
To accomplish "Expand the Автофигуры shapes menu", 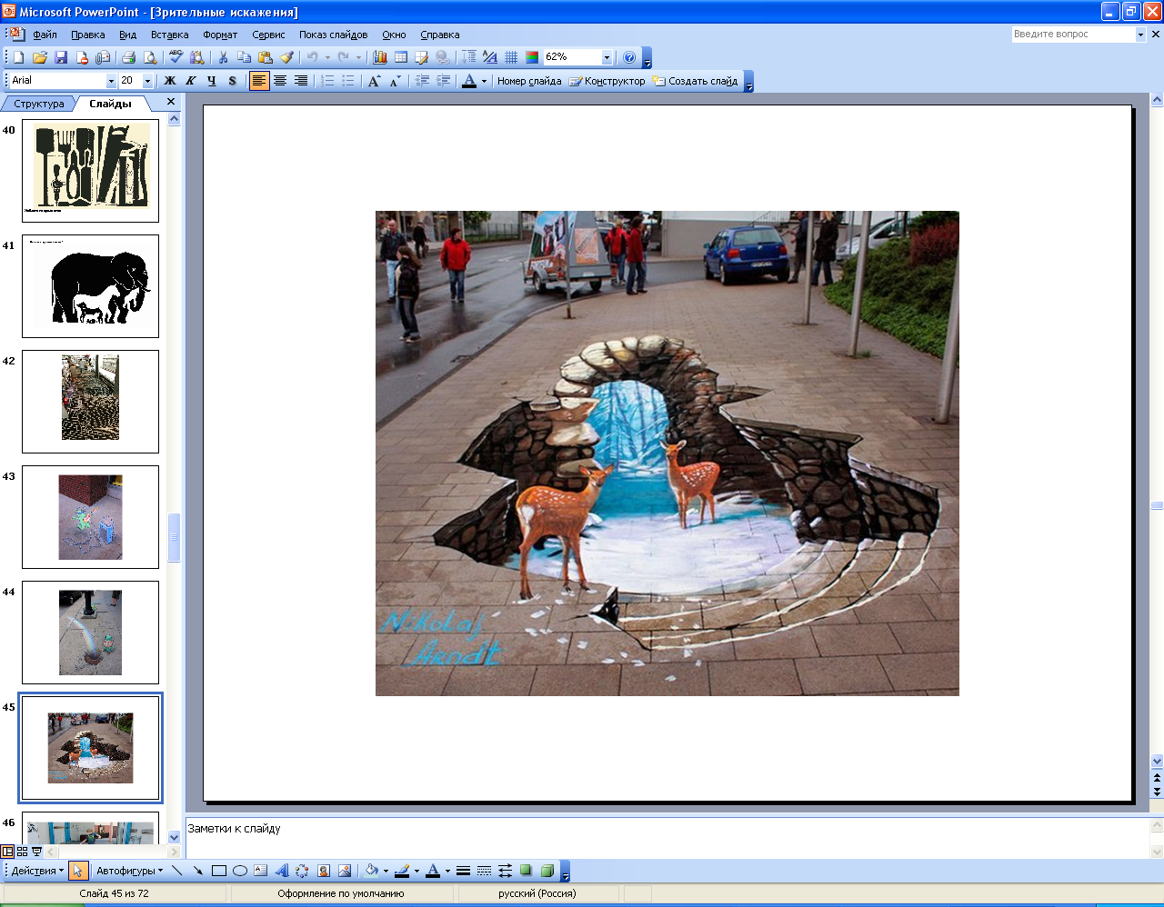I will point(129,871).
